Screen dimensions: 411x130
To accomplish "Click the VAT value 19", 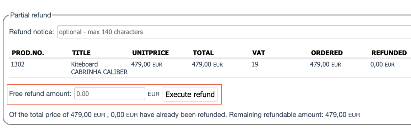I will click(255, 64).
